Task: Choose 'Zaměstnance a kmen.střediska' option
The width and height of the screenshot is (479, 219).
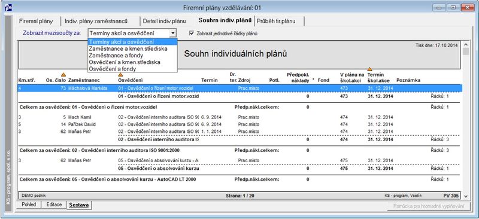Action: 132,48
